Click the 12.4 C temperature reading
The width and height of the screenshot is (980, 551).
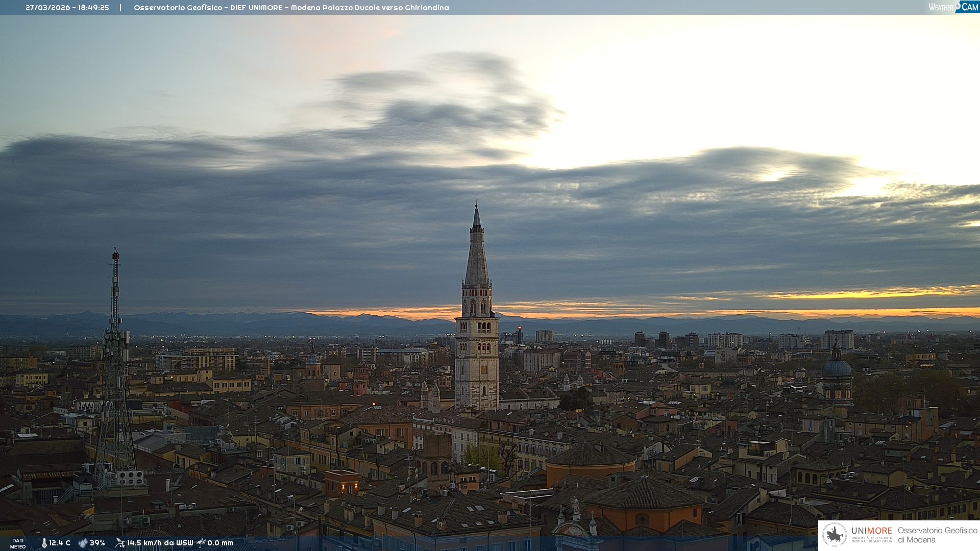60,543
